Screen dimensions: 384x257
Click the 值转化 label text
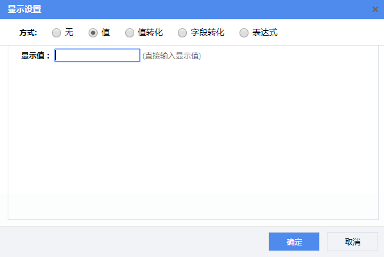pos(150,32)
